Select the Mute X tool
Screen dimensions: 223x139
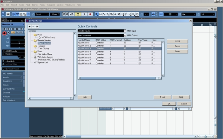(x=119, y=14)
